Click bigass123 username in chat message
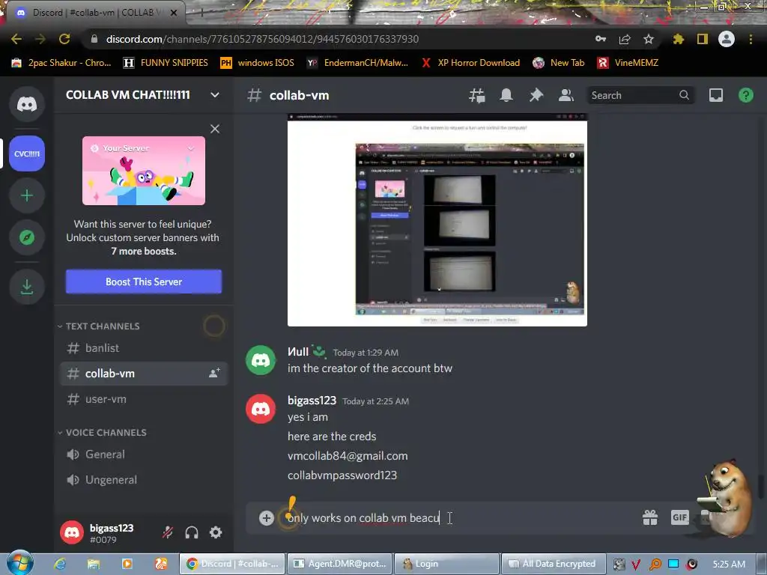 click(x=312, y=401)
